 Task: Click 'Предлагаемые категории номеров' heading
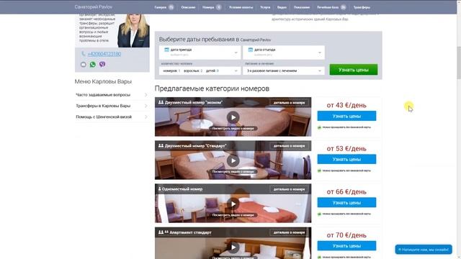point(212,88)
